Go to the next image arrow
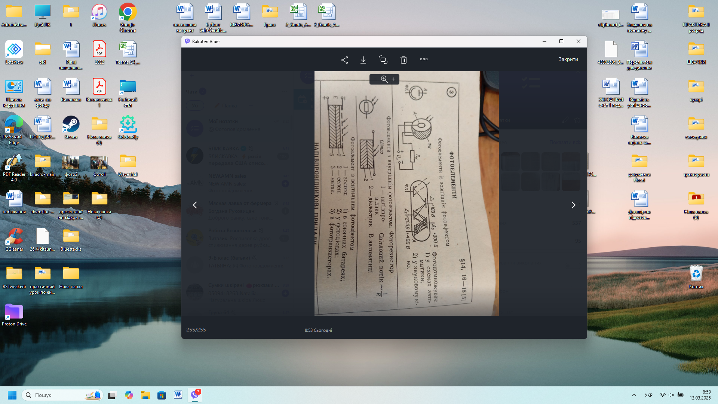Image resolution: width=718 pixels, height=404 pixels. (x=573, y=205)
